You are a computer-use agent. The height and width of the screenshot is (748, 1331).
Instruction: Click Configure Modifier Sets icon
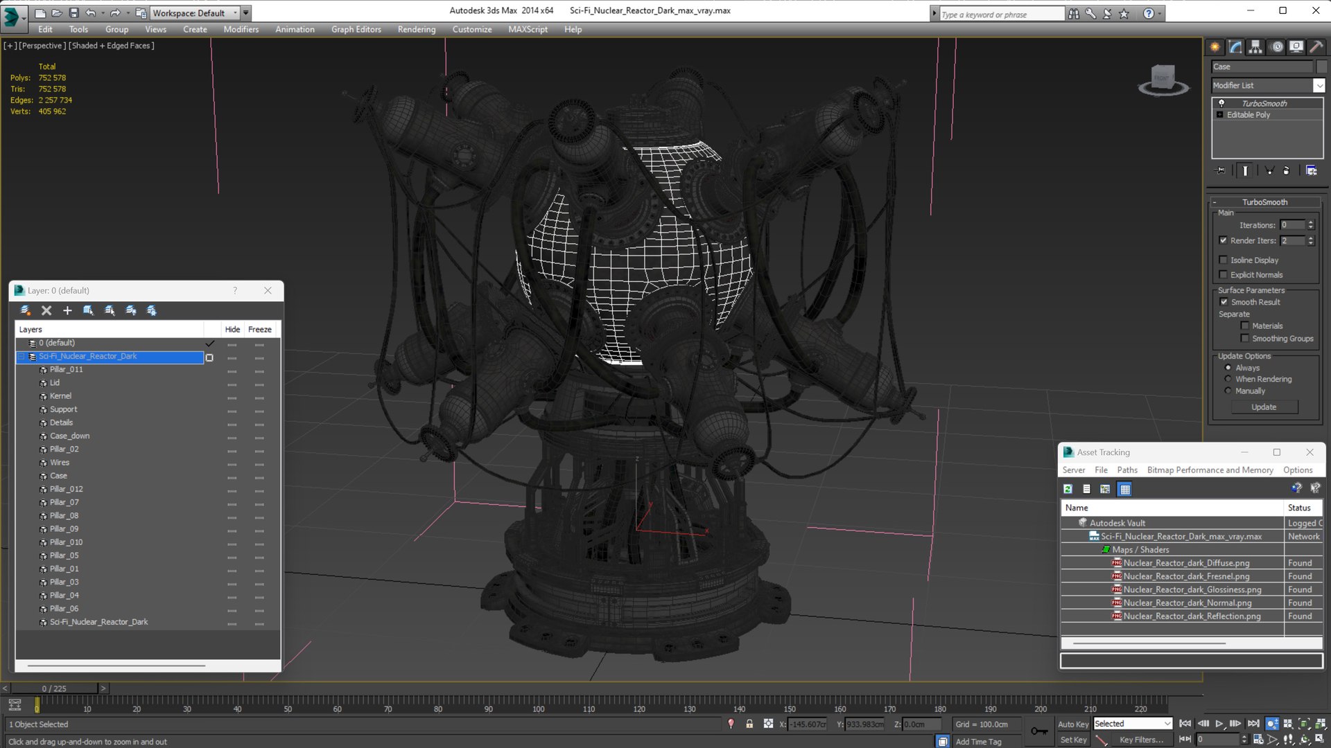click(x=1311, y=170)
